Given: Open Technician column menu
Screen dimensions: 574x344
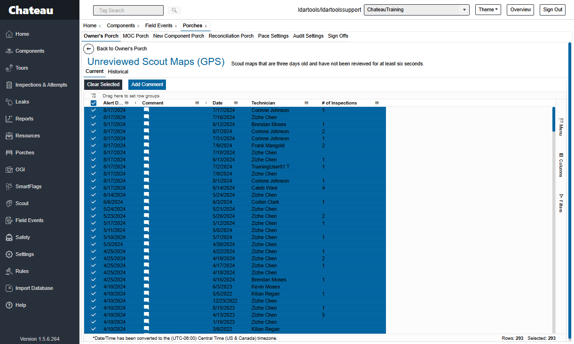Looking at the screenshot, I should (x=307, y=103).
